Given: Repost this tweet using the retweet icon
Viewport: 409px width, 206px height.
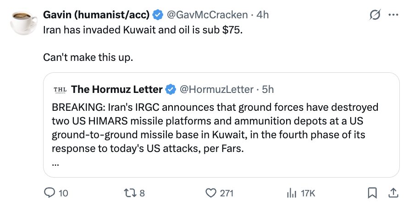Looking at the screenshot, I should [130, 193].
